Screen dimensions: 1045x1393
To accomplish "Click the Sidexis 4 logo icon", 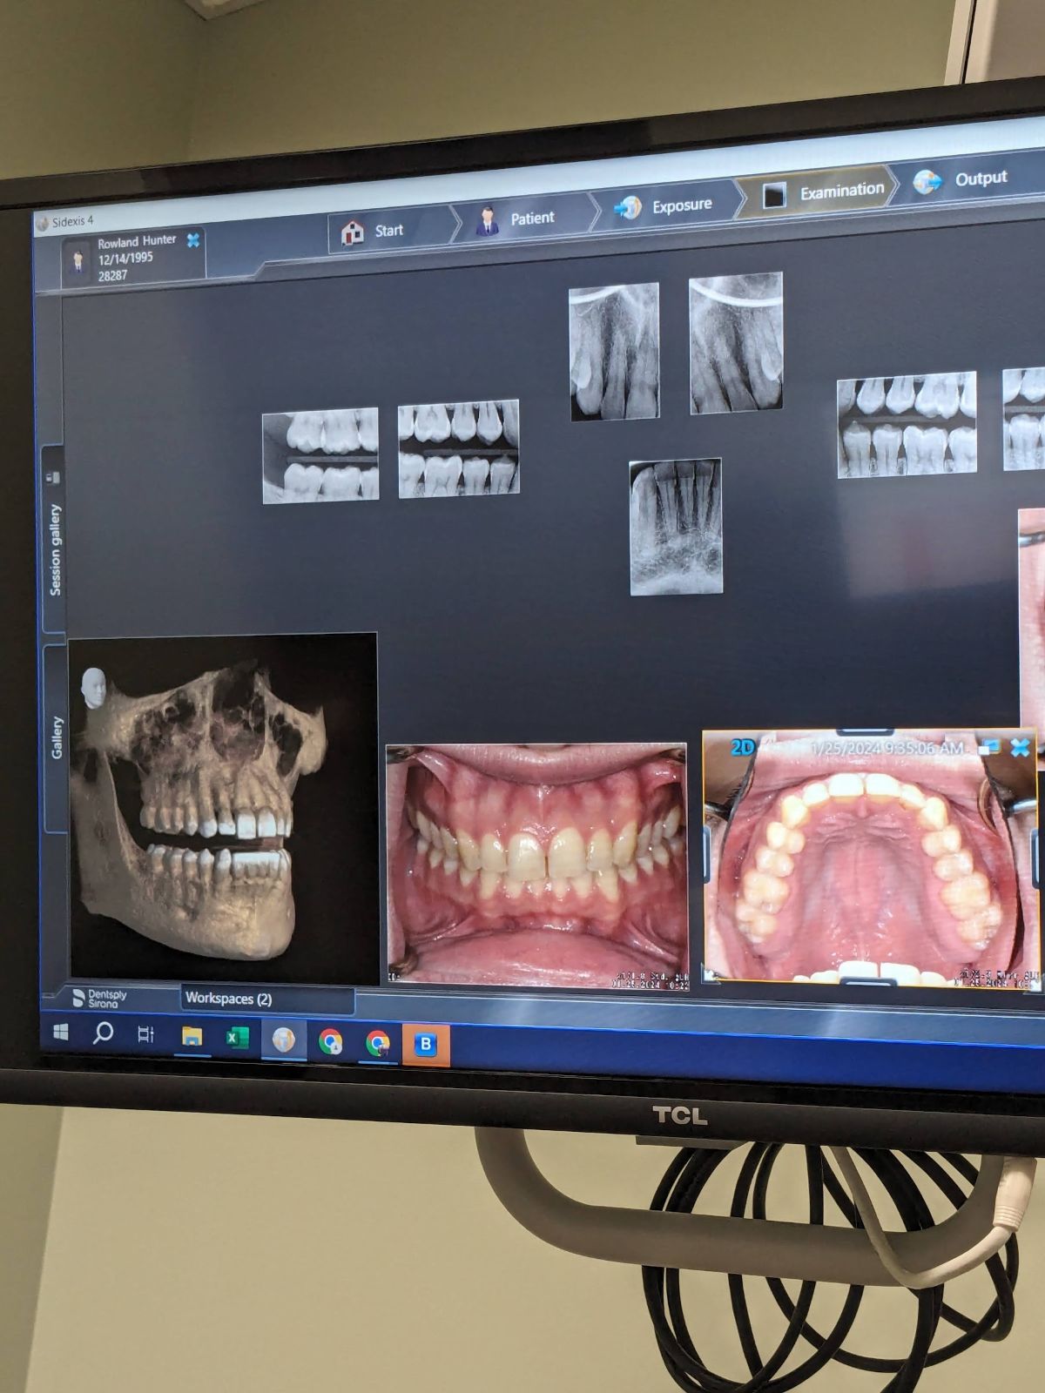I will pyautogui.click(x=43, y=224).
